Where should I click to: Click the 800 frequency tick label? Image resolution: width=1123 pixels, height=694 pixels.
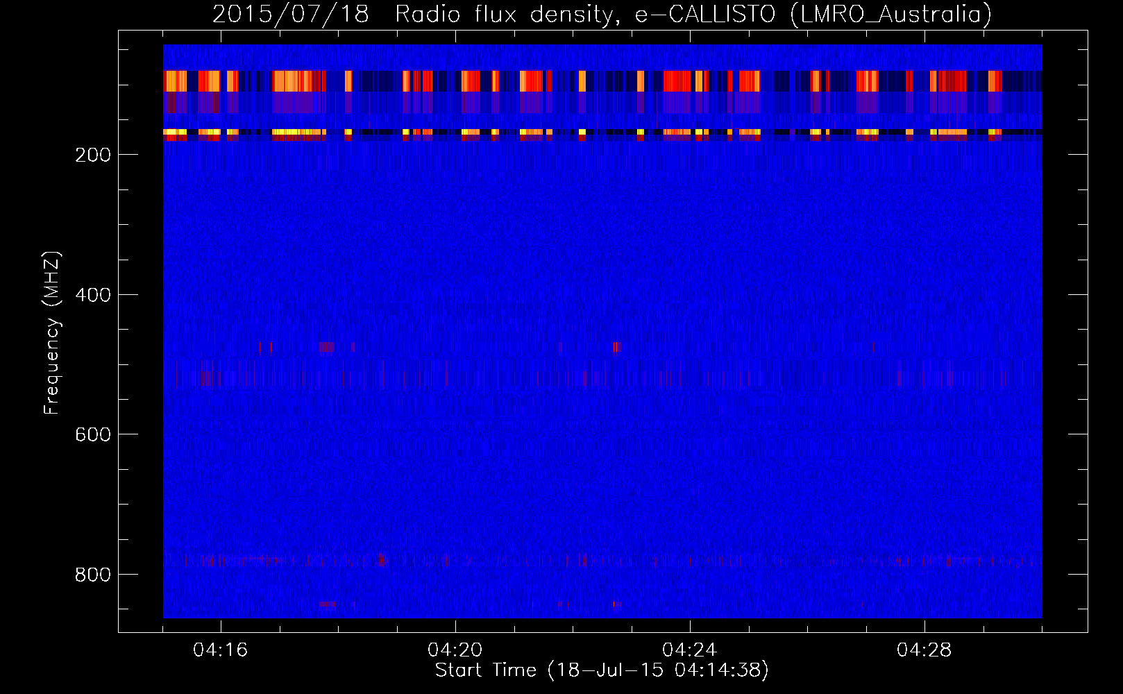point(92,575)
